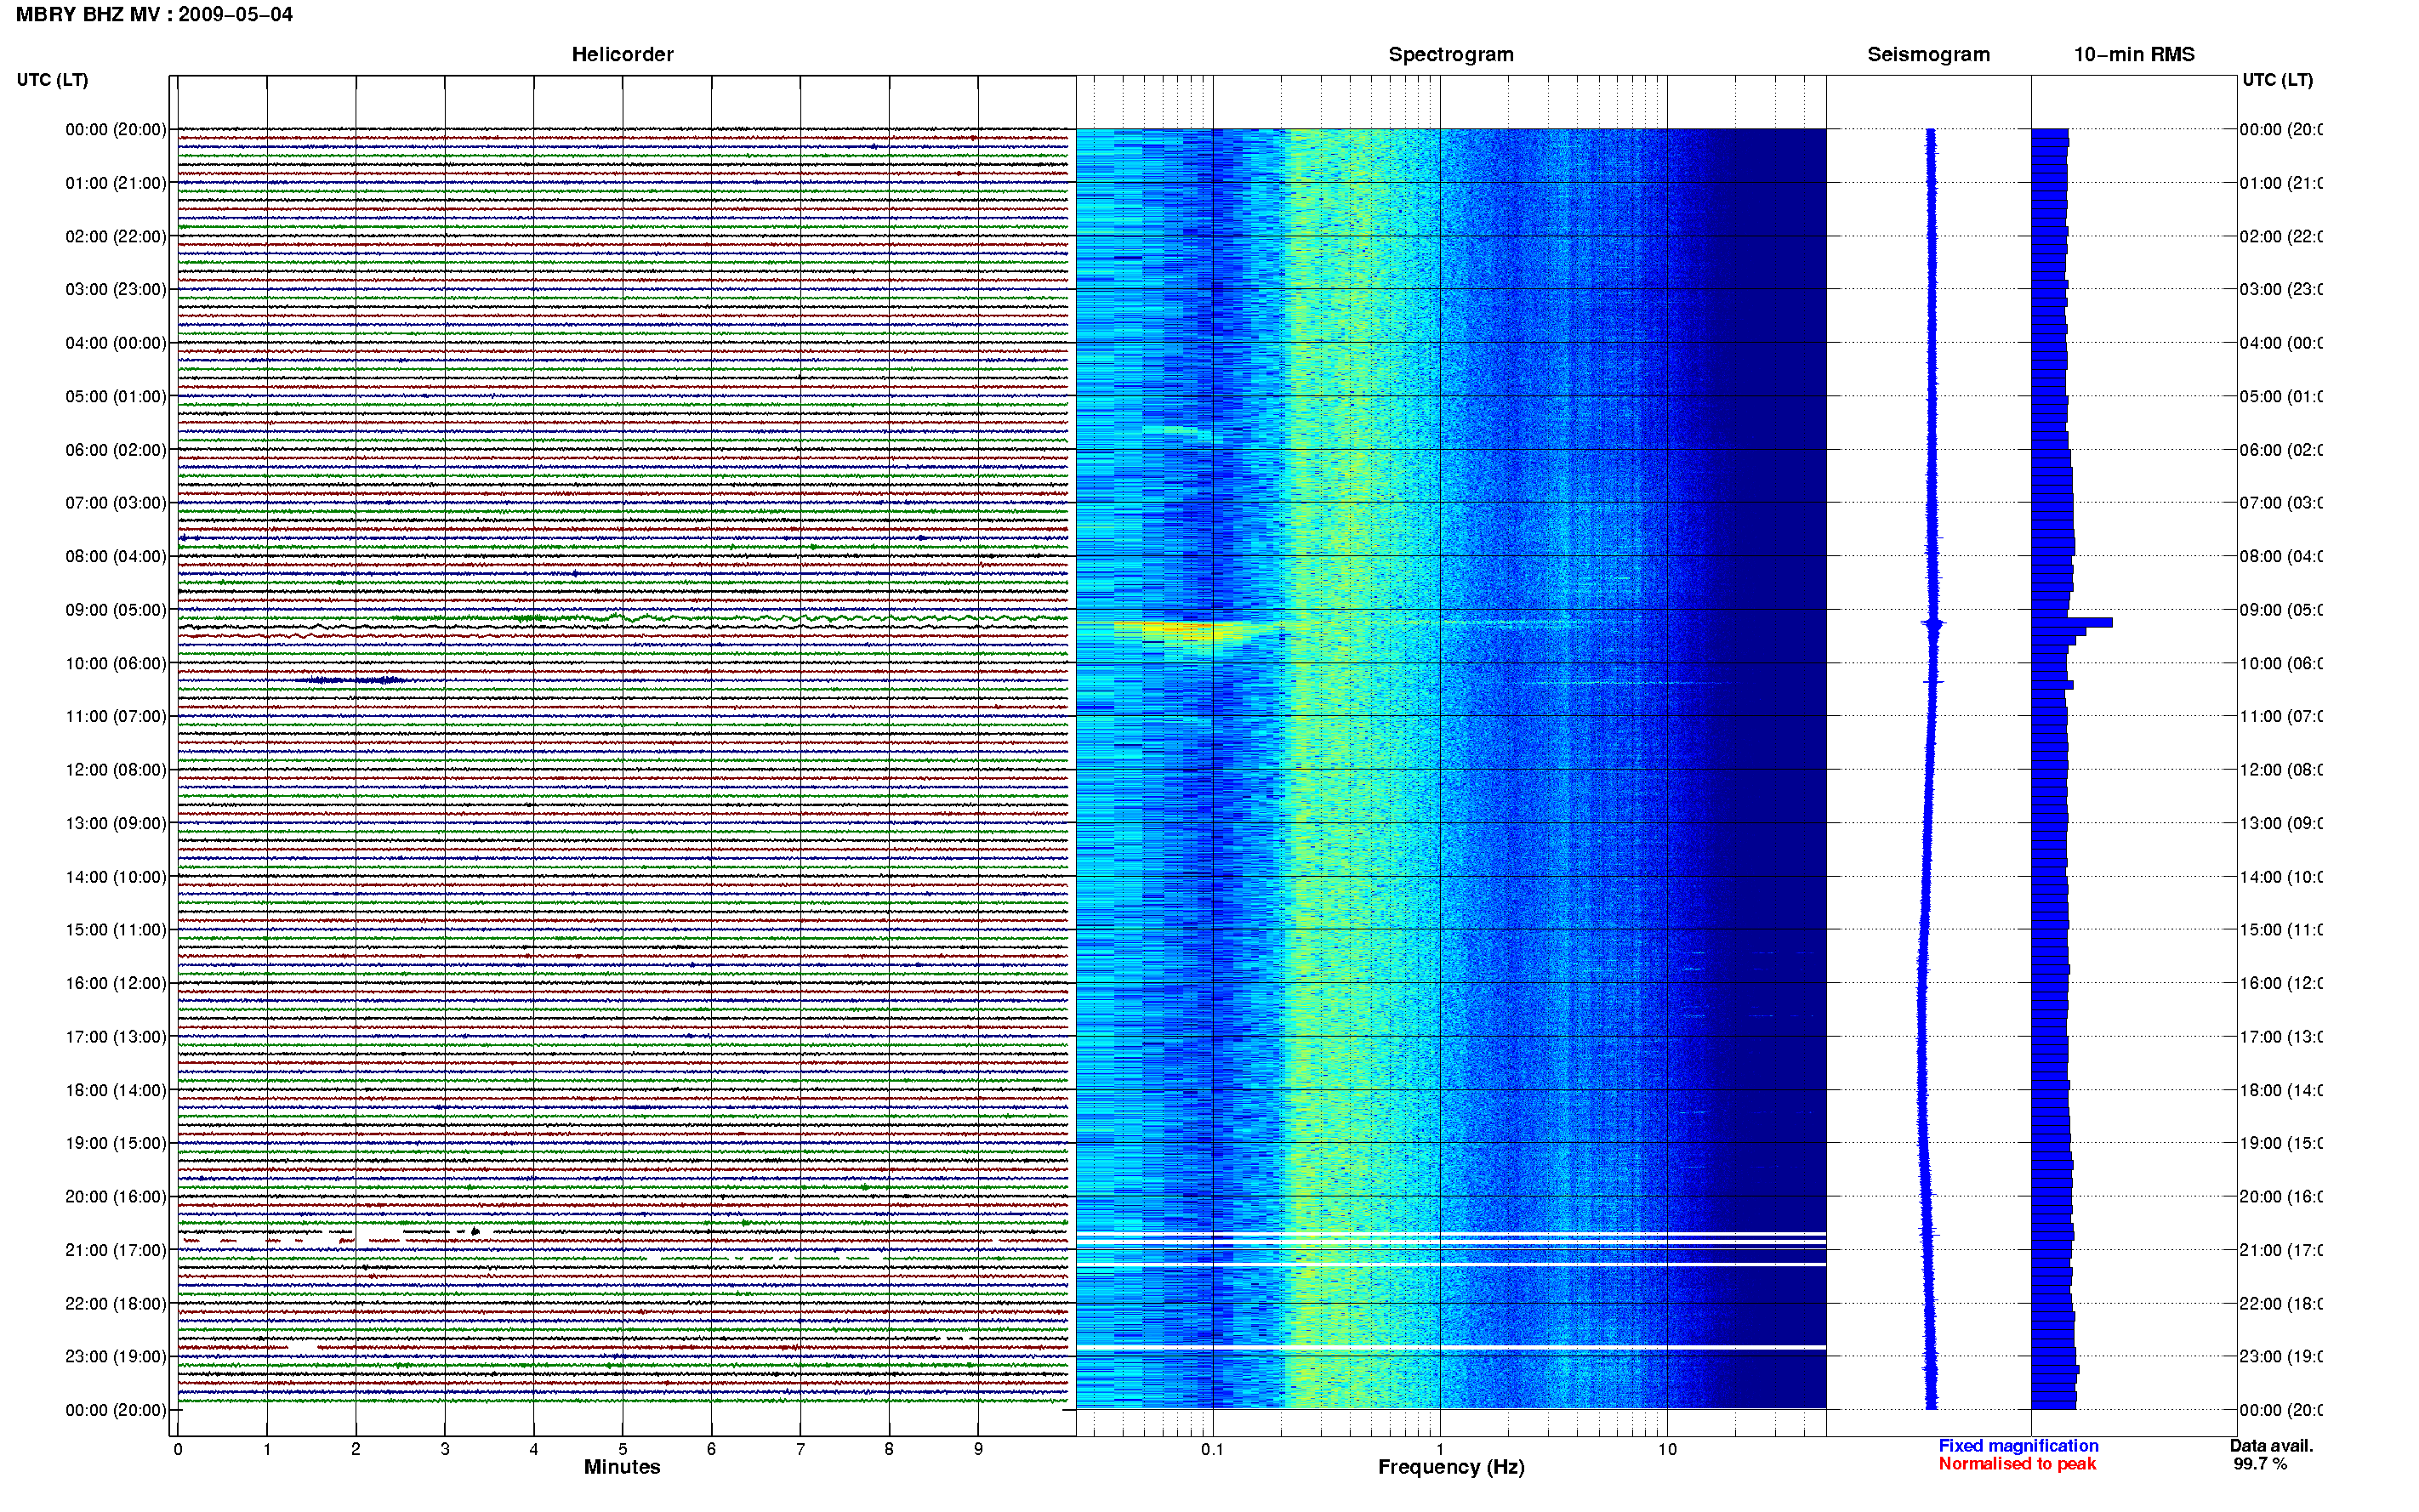Click the left time label '14:00 (10:00)'
Screen dimensions: 2419x1512
[116, 877]
